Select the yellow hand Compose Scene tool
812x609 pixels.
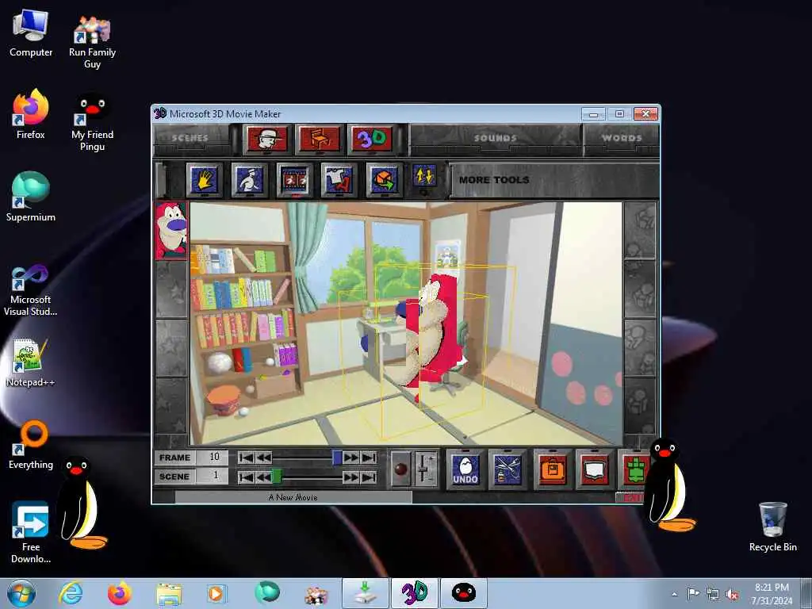205,180
